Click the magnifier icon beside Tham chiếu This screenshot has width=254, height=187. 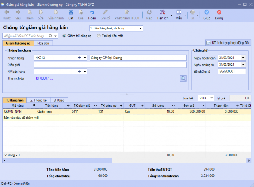coord(184,78)
